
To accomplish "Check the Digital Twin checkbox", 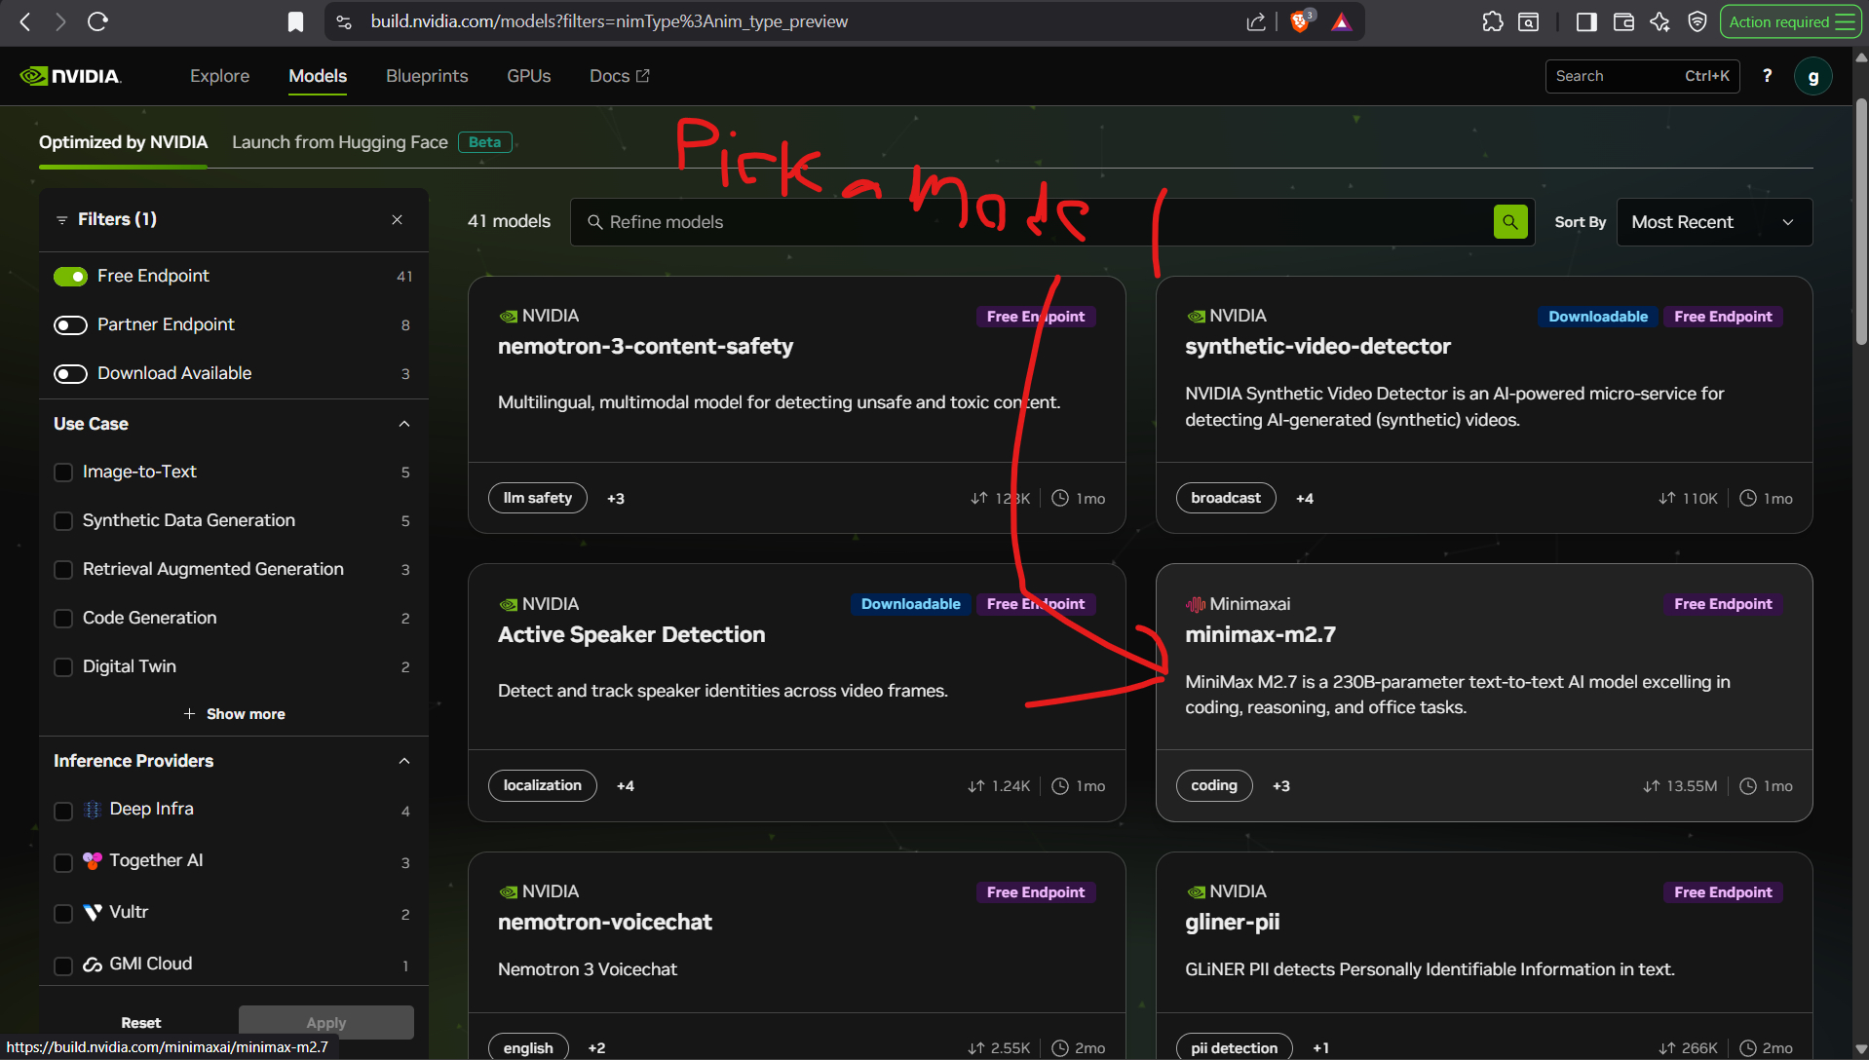I will [x=63, y=667].
